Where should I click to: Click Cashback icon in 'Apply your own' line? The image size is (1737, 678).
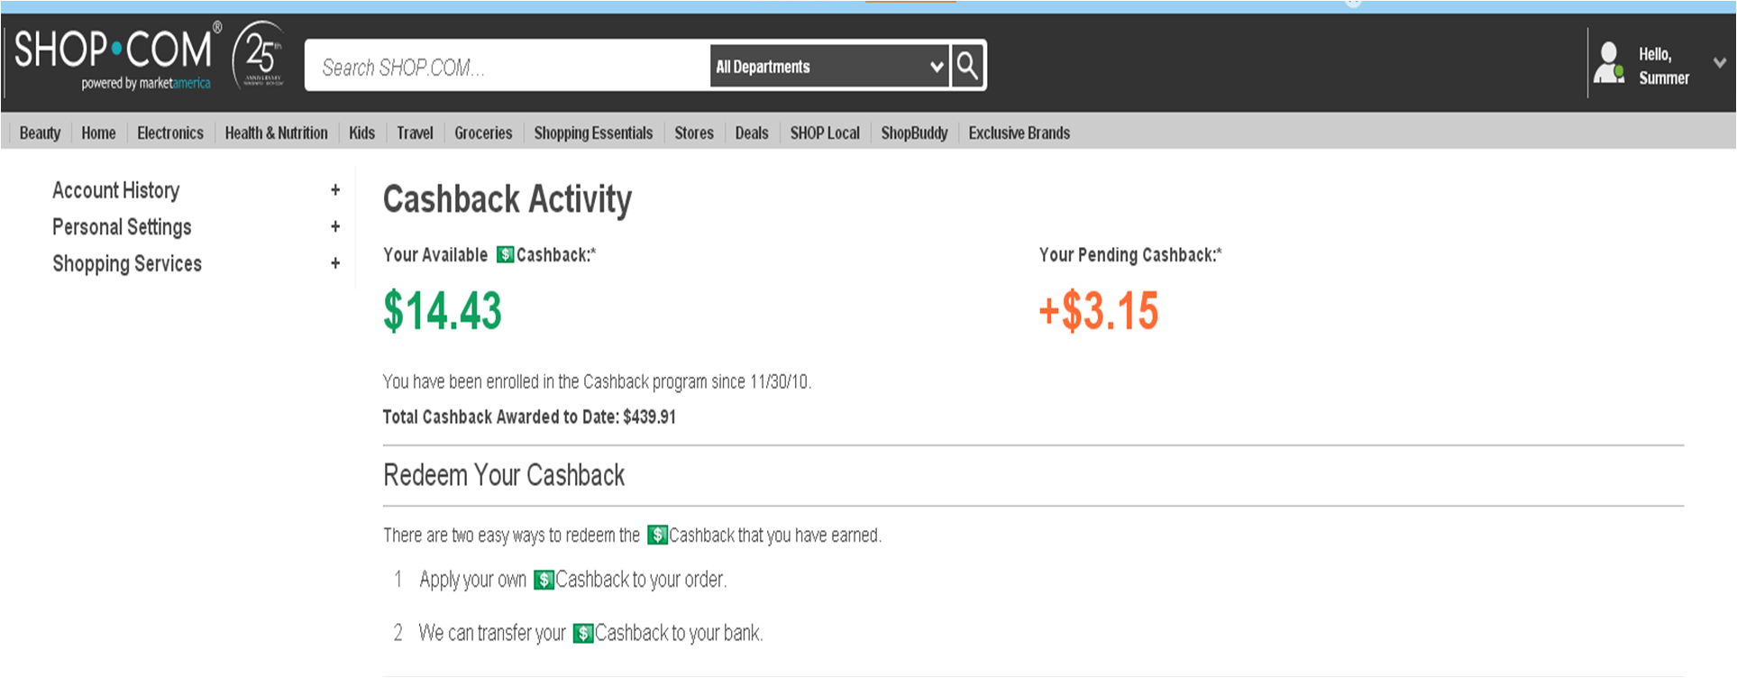pyautogui.click(x=544, y=580)
